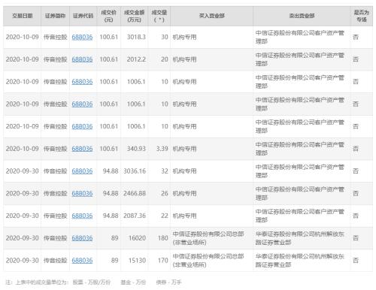Click the volume value 180
The height and width of the screenshot is (290, 376).
(163, 238)
